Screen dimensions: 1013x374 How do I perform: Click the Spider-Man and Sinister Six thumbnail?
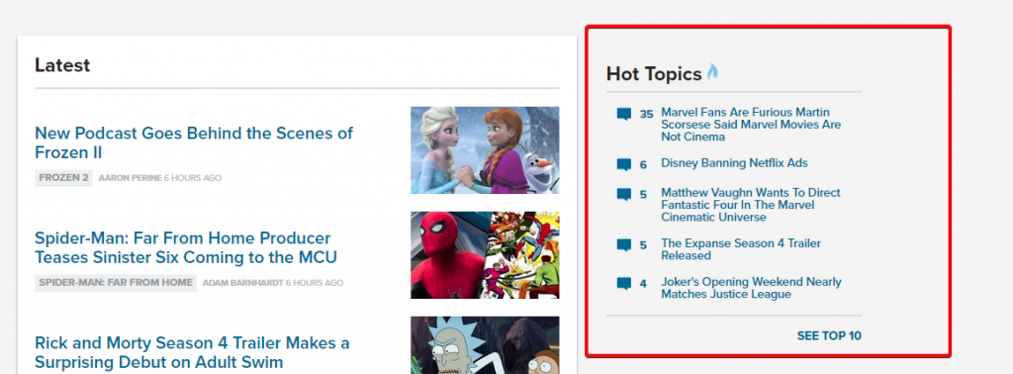click(485, 254)
